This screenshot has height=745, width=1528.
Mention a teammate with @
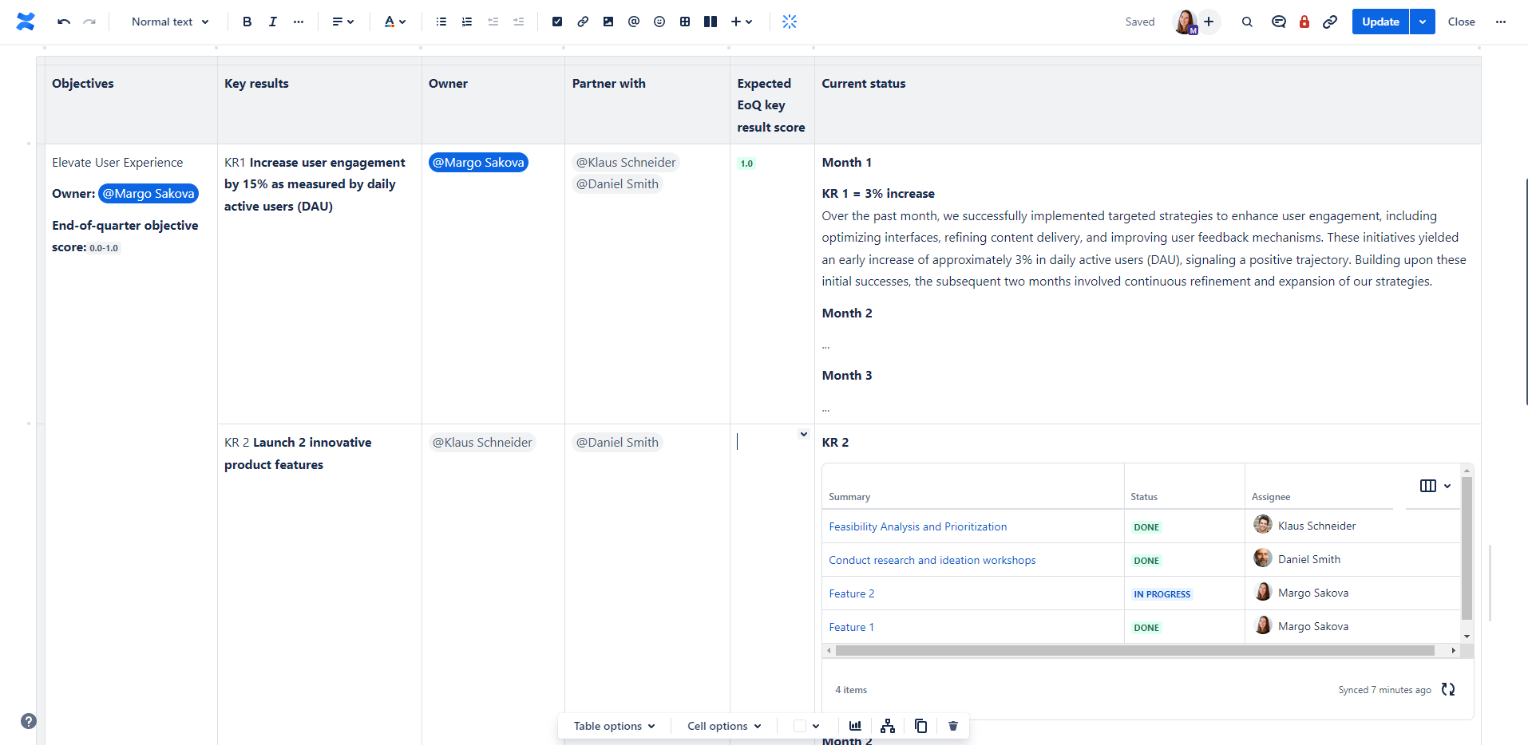coord(633,22)
